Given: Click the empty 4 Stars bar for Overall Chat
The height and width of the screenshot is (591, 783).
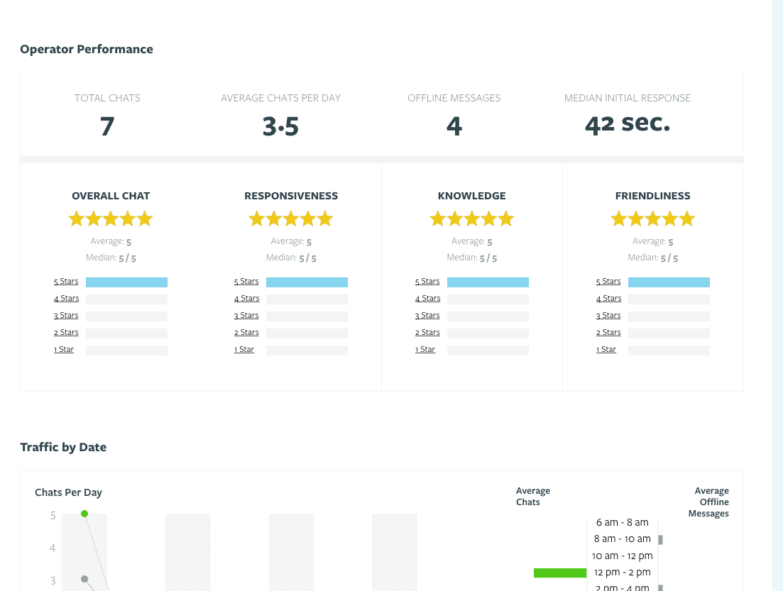Looking at the screenshot, I should 127,299.
